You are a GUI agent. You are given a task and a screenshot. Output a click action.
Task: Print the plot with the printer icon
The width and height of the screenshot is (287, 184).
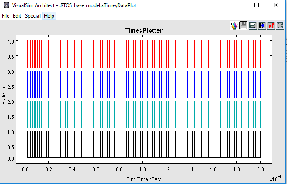(x=253, y=26)
